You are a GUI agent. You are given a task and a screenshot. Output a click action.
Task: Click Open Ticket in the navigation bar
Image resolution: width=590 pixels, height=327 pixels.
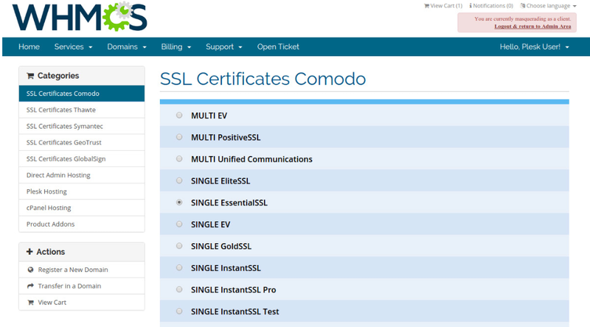click(278, 47)
